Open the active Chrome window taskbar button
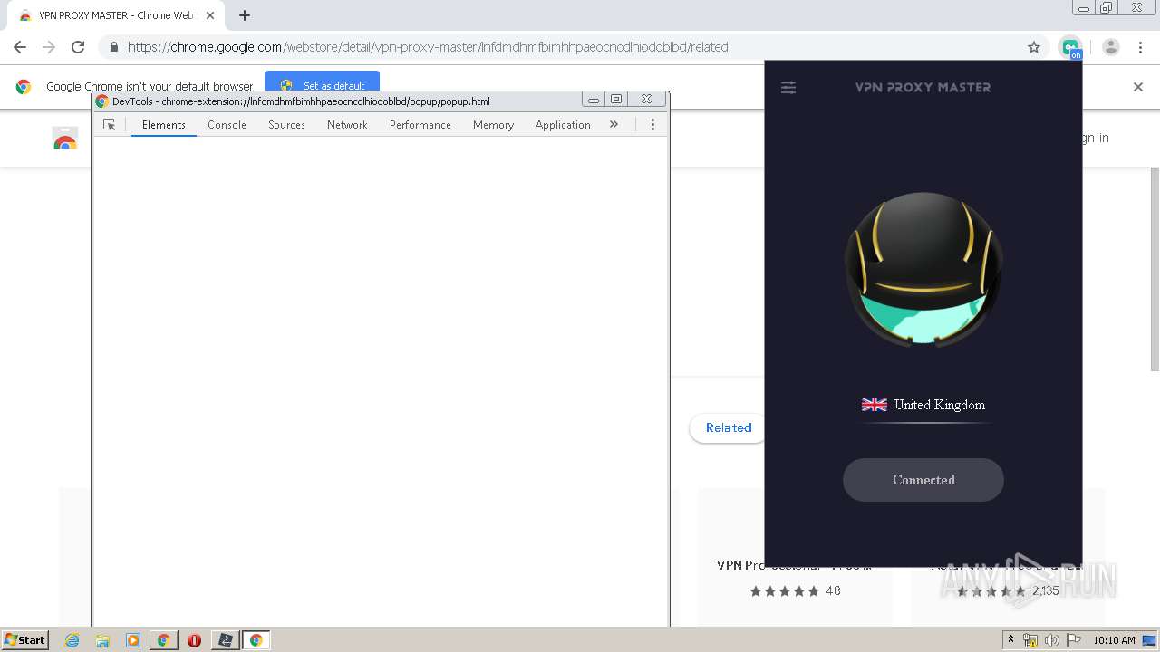The image size is (1160, 652). click(256, 640)
